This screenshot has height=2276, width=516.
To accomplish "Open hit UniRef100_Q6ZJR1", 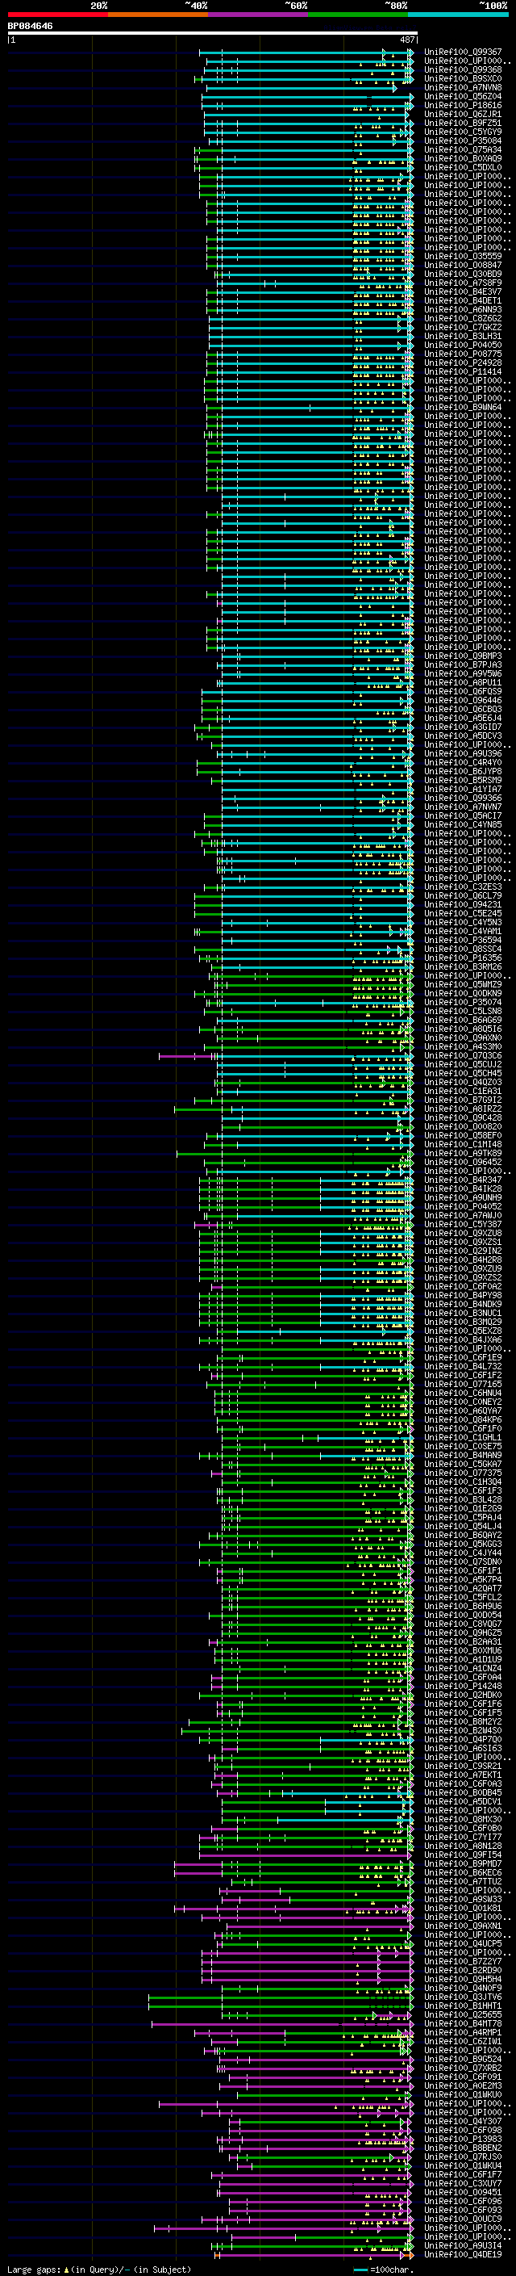I will pyautogui.click(x=463, y=114).
